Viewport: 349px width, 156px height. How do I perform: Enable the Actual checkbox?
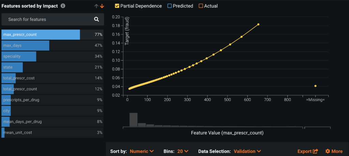[x=201, y=6]
